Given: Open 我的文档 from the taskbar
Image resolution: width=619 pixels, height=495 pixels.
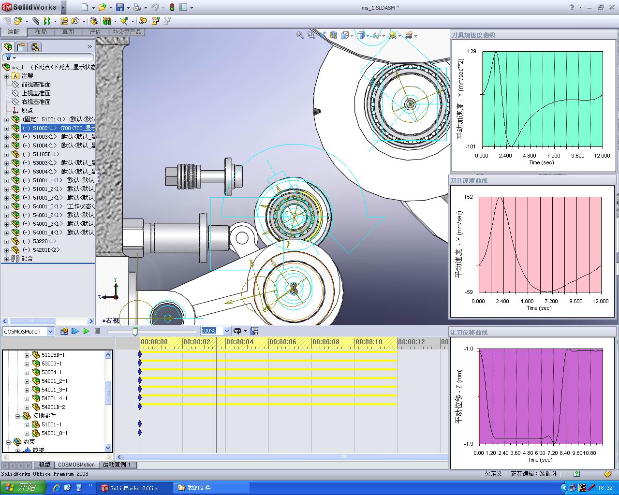Looking at the screenshot, I should coord(198,488).
